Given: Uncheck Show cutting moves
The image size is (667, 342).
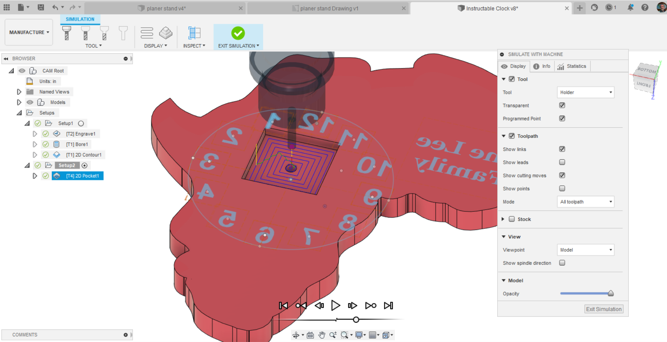Looking at the screenshot, I should click(x=562, y=175).
